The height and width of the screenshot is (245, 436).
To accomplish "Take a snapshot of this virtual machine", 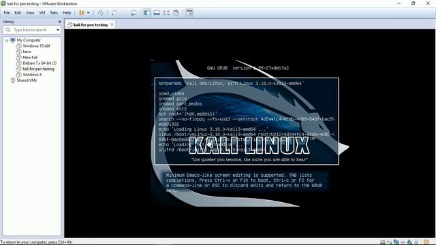I will pos(114,13).
